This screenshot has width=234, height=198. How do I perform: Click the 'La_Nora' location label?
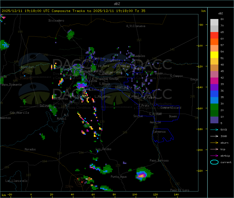point(103,66)
